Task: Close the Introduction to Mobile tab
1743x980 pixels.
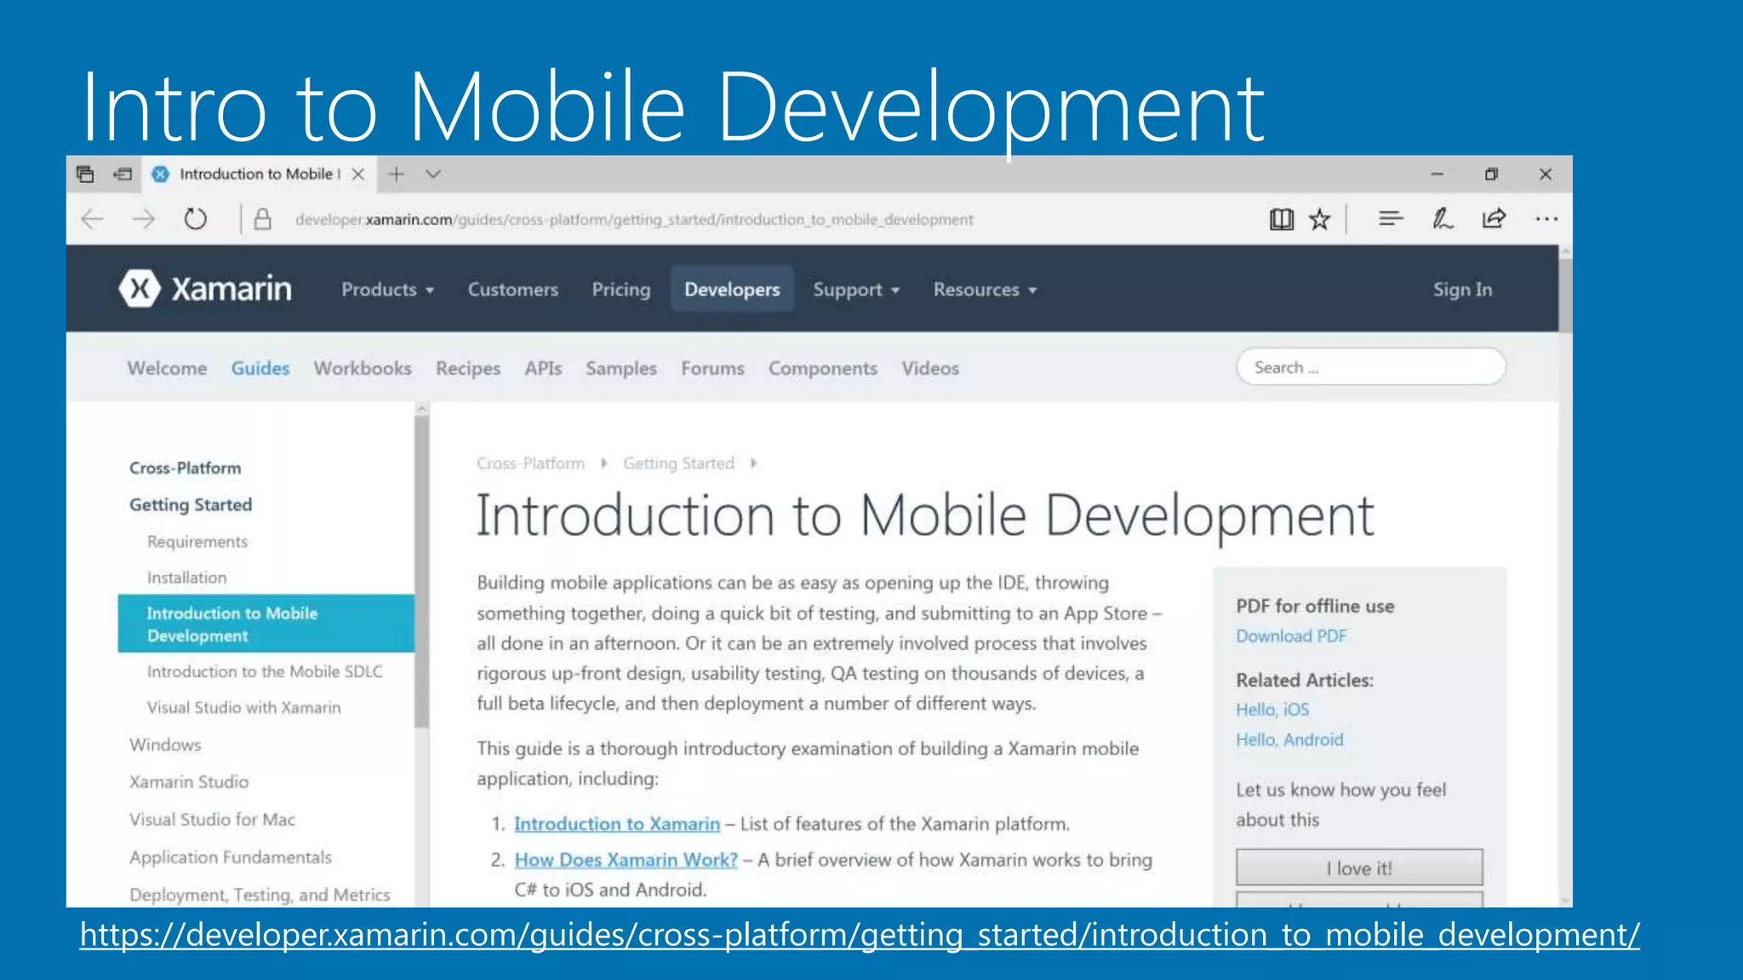Action: coord(358,174)
